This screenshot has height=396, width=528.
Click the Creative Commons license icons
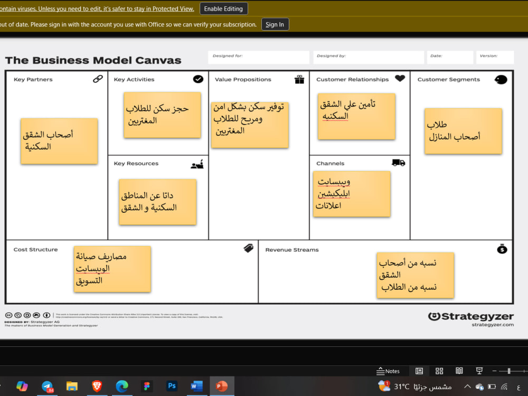(27, 315)
